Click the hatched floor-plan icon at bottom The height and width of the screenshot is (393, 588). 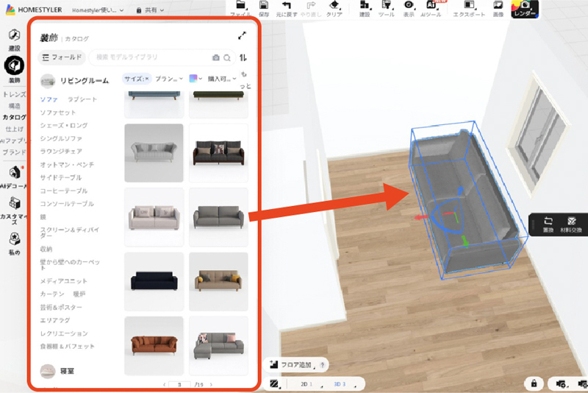point(274,384)
